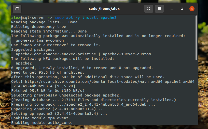Click the 'alex' username in the prompt
Viewport: 208px width, 129px height.
tap(16, 18)
